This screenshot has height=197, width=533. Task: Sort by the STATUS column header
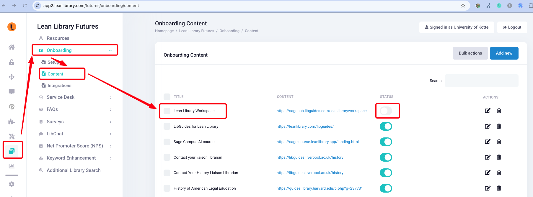pyautogui.click(x=387, y=97)
